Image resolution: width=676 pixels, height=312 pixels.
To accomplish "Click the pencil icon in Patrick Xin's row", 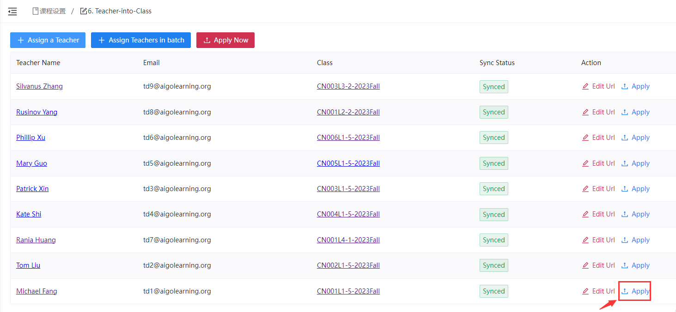I will (585, 189).
